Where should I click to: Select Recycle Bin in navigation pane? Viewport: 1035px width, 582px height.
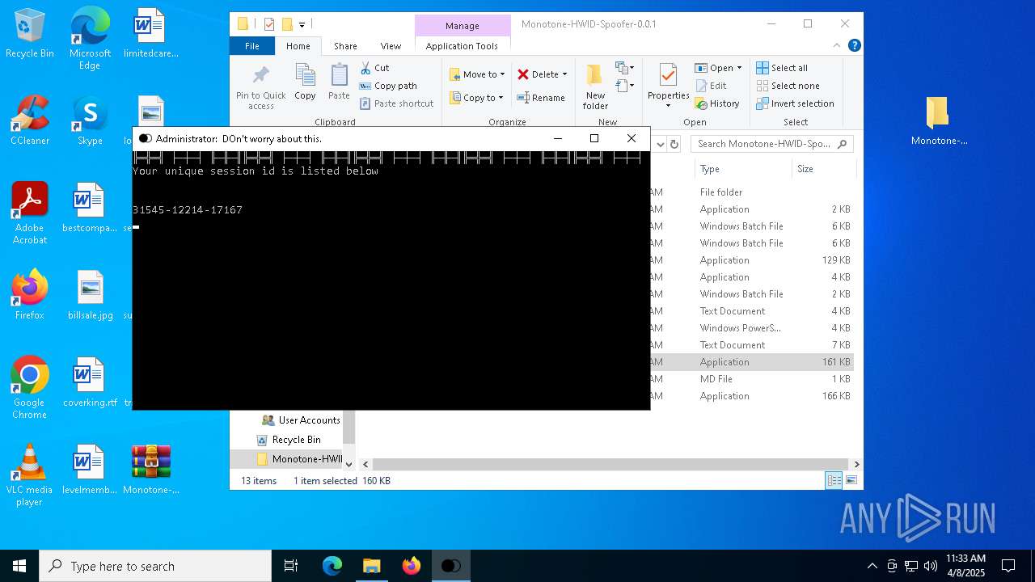296,440
